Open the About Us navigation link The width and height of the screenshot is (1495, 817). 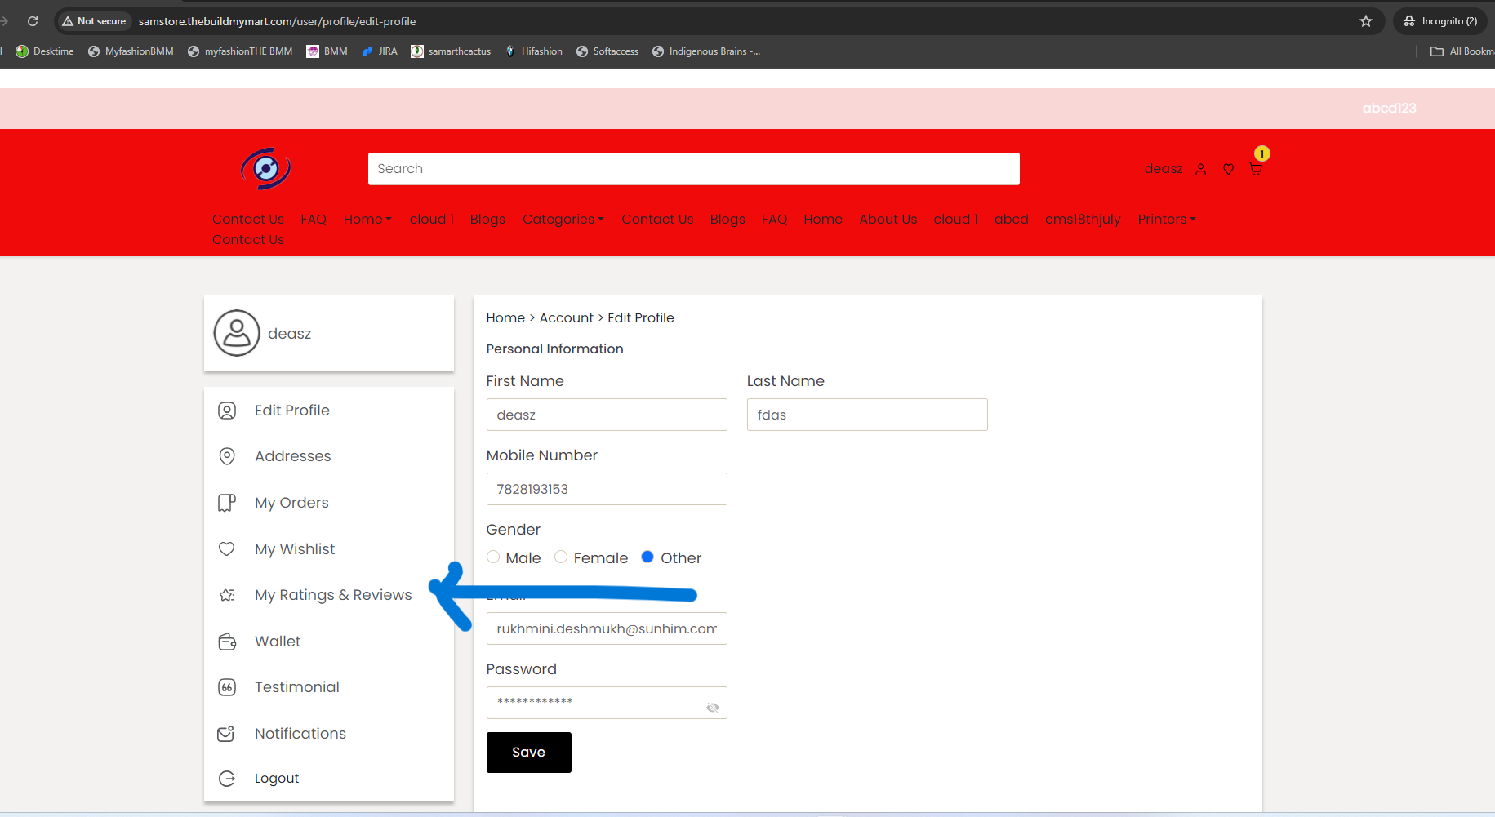point(888,219)
